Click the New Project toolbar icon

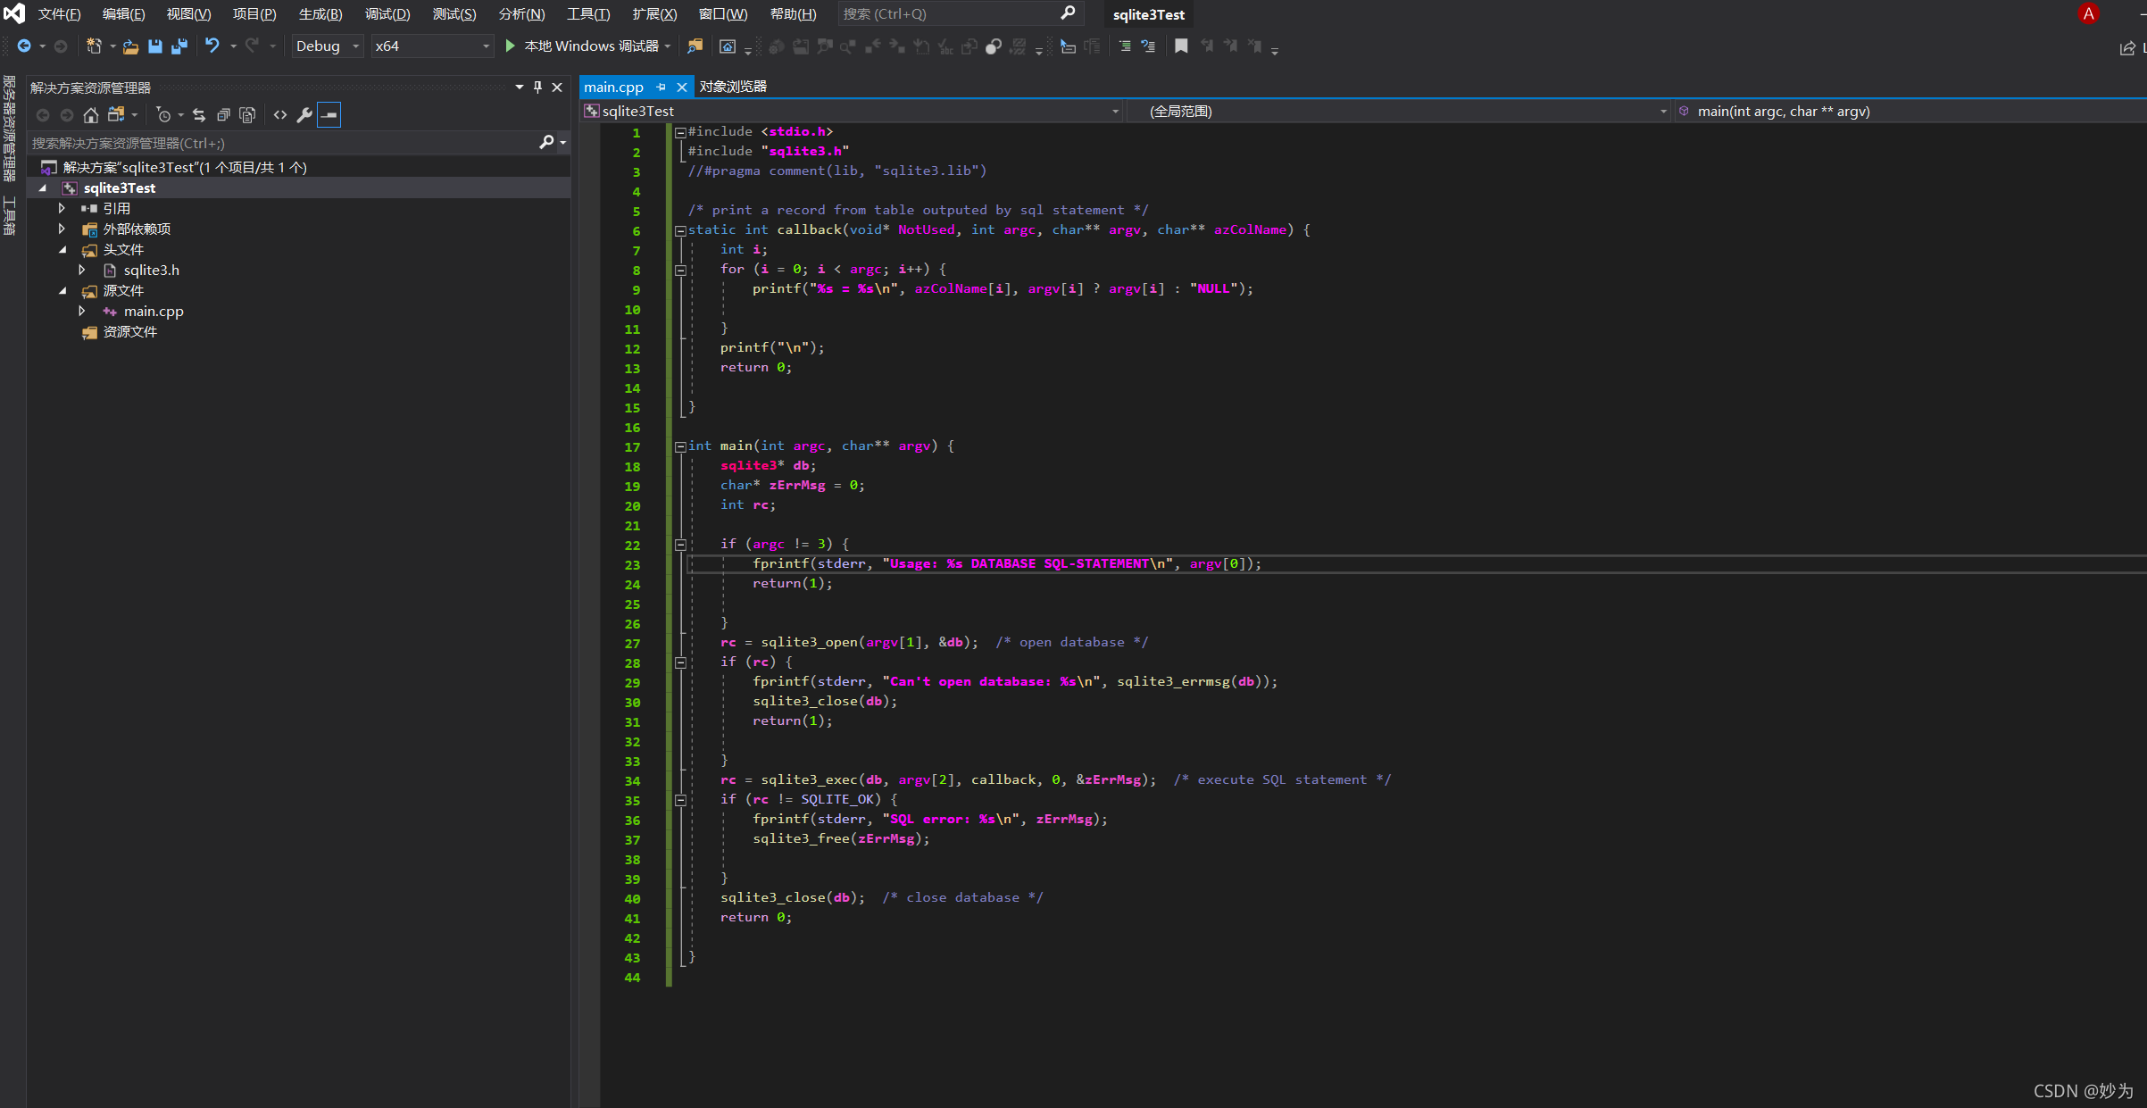point(94,46)
